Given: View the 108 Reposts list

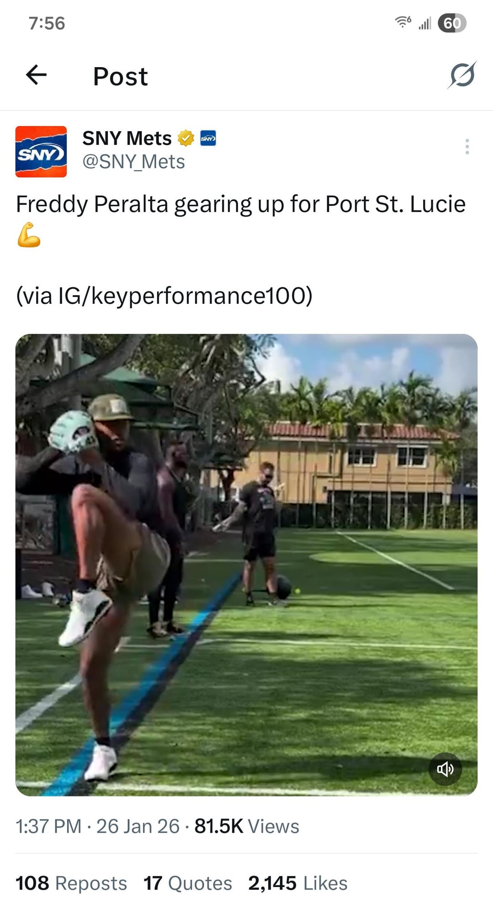Looking at the screenshot, I should 71,883.
